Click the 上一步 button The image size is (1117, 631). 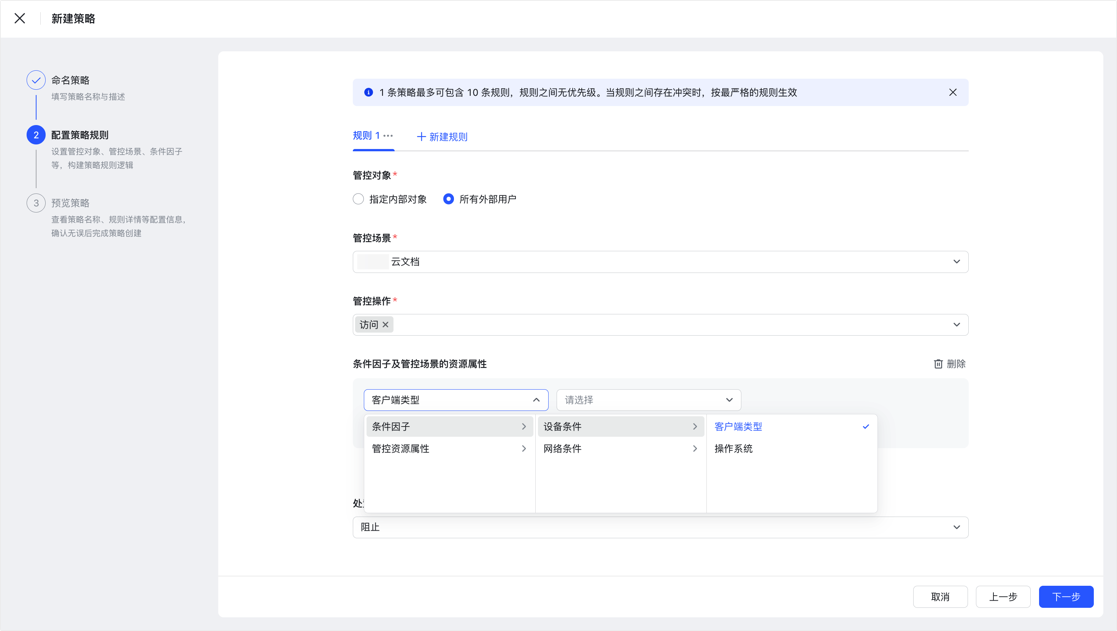pyautogui.click(x=1003, y=597)
